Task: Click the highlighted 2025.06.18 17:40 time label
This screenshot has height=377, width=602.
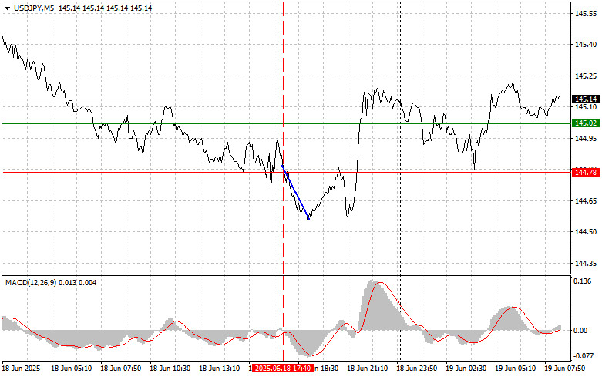Action: [x=283, y=369]
